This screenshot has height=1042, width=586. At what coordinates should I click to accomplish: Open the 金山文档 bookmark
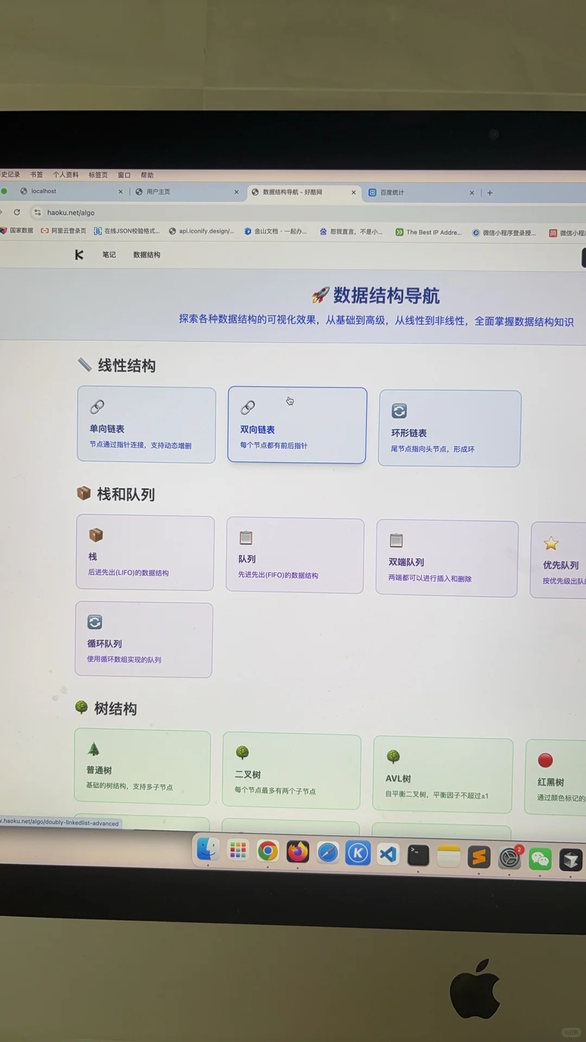(276, 231)
